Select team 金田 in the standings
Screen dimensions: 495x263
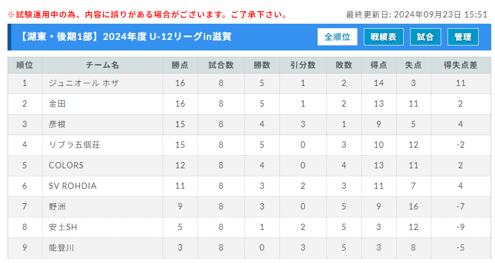(x=57, y=103)
